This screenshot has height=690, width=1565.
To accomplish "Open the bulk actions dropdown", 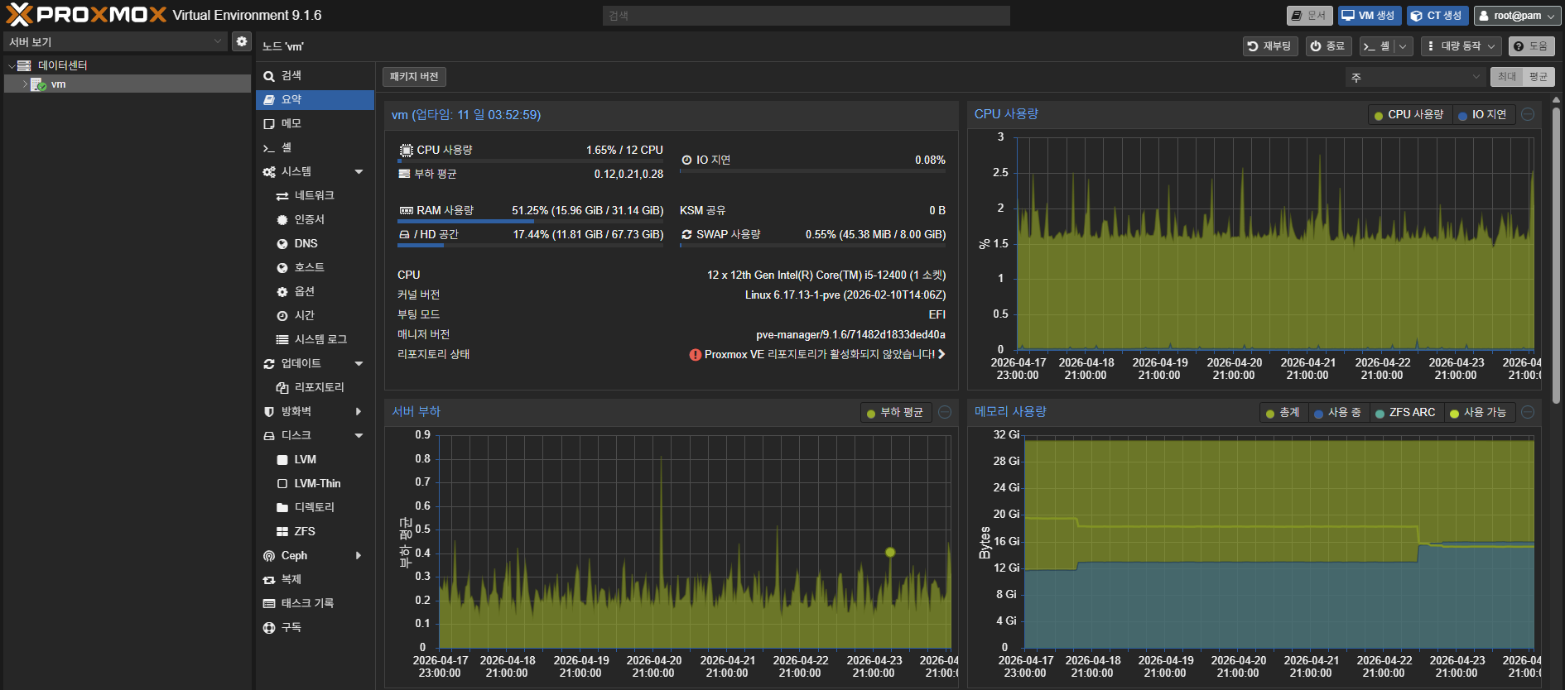I will [1461, 46].
